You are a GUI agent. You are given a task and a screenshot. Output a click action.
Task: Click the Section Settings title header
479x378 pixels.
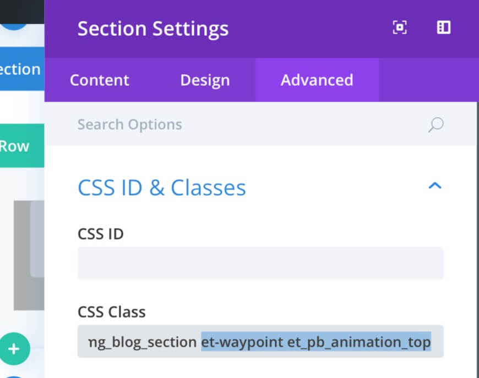(153, 29)
